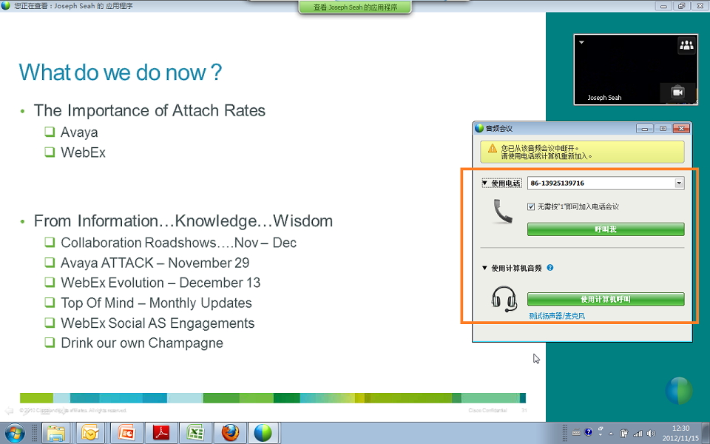Click the participants icon in video panel
This screenshot has width=710, height=444.
point(686,46)
